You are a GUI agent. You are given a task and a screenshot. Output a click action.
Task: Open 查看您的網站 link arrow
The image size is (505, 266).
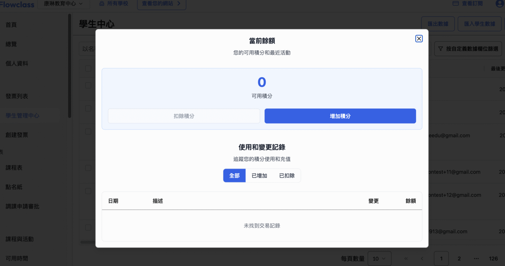pos(179,4)
